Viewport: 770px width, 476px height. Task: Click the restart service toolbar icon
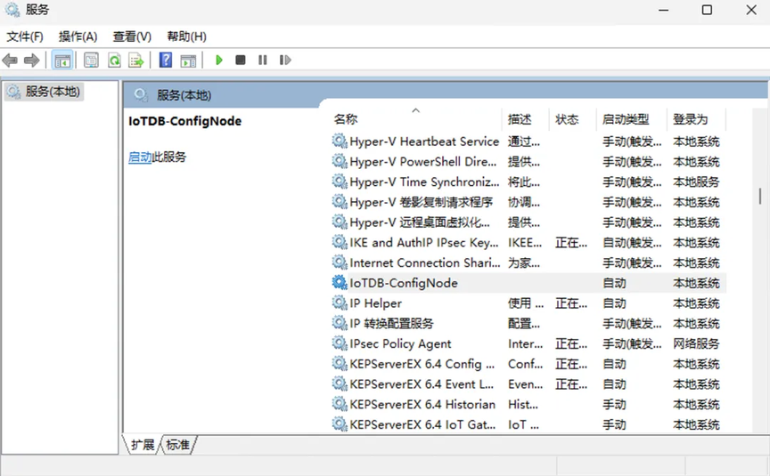coord(285,60)
